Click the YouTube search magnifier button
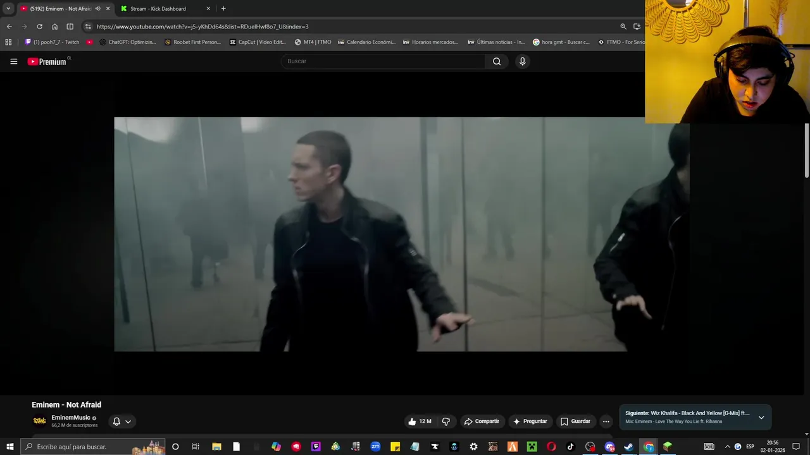The height and width of the screenshot is (455, 810). 497,61
